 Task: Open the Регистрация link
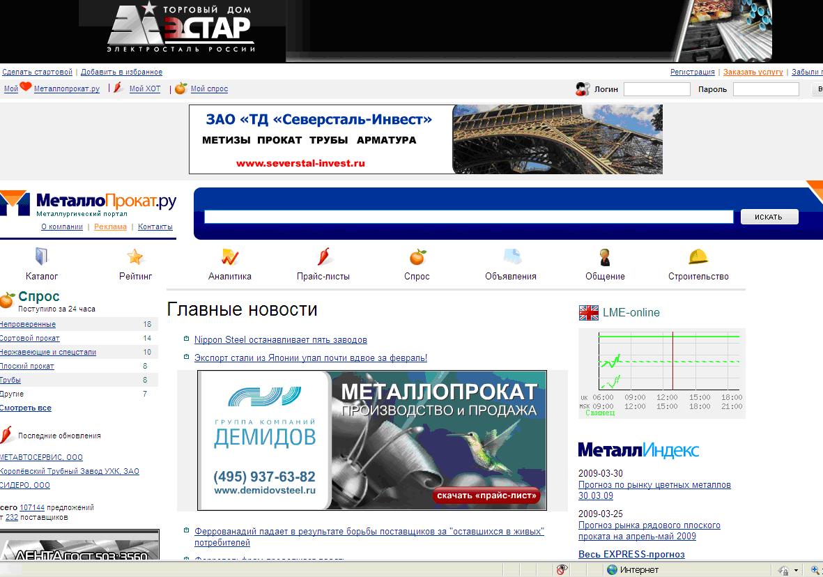click(692, 72)
